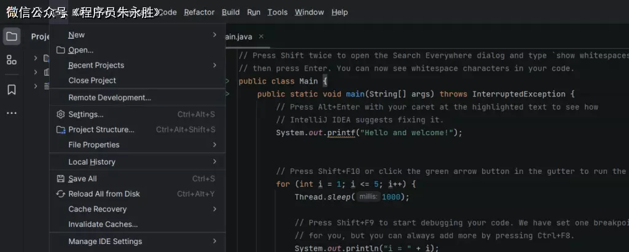Open the Structure tool window icon
Viewport: 629px width, 252px height.
point(12,60)
